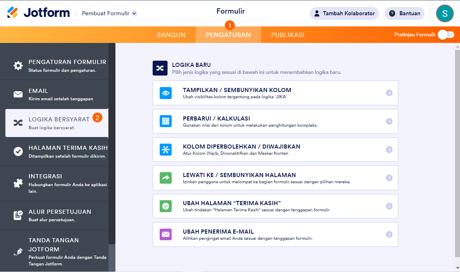The width and height of the screenshot is (460, 272).
Task: Click the Integrasi puzzle piece icon
Action: point(18,183)
